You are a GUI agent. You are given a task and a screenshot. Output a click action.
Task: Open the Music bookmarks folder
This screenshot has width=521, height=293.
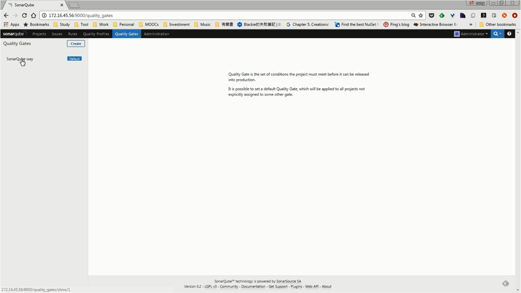point(202,24)
